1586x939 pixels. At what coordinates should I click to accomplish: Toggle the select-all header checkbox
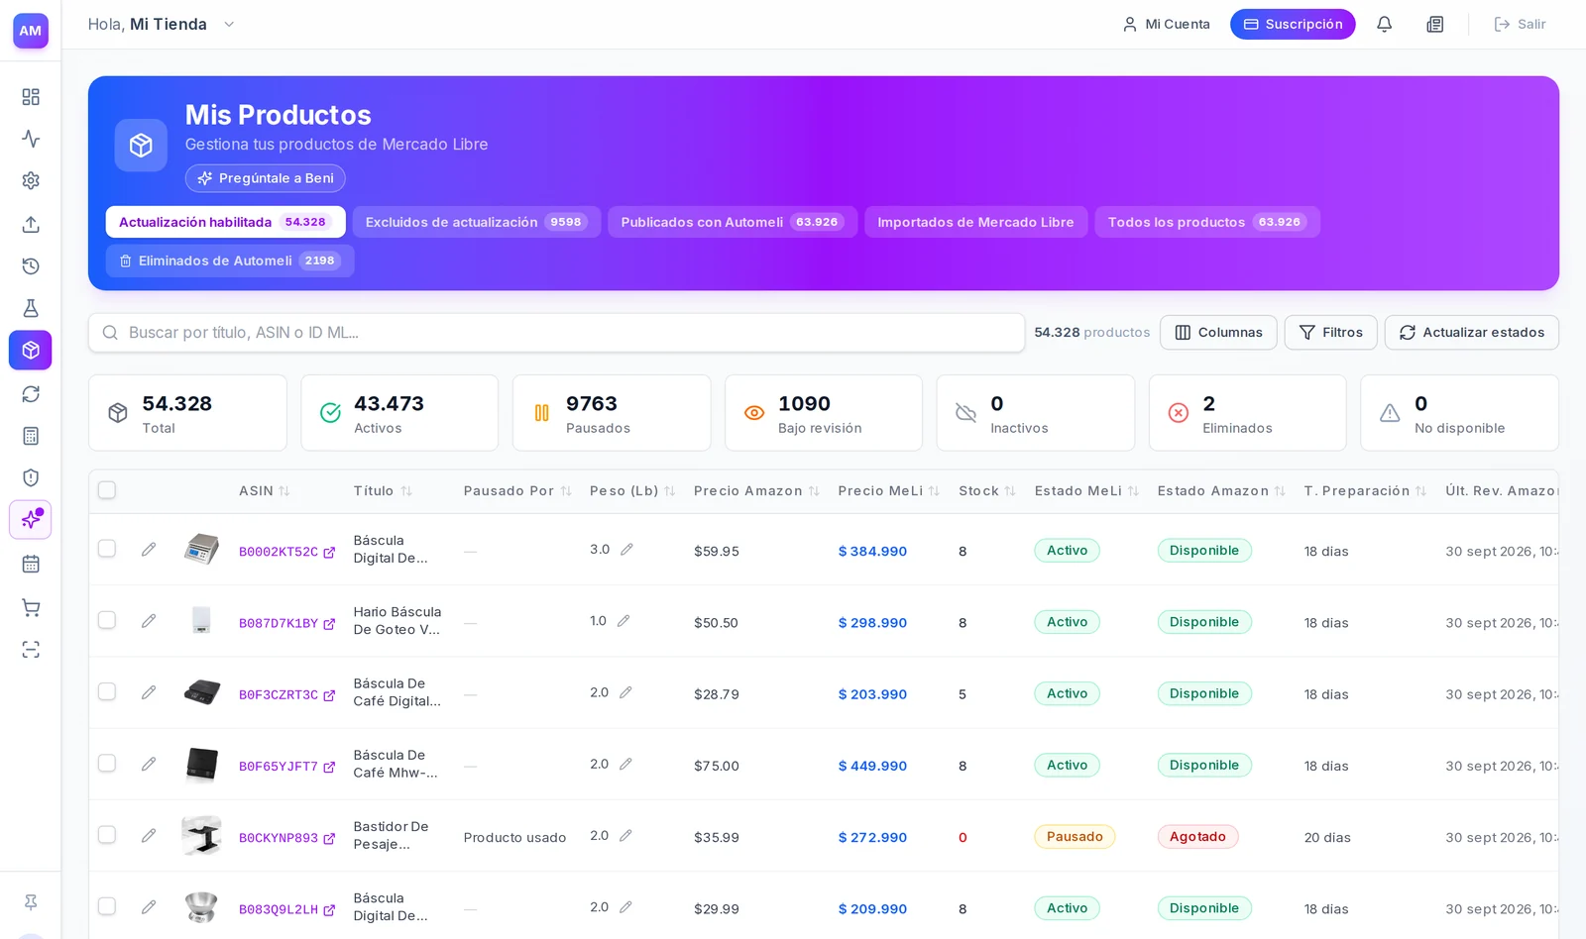107,490
